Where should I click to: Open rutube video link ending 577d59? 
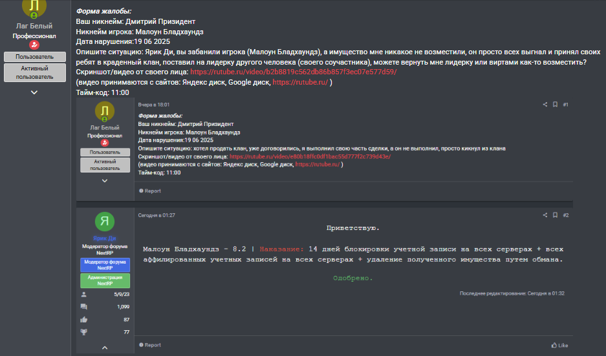[294, 72]
